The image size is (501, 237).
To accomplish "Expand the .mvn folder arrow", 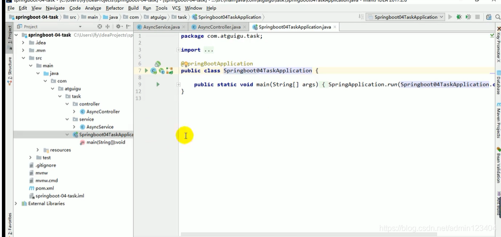I will pos(23,50).
